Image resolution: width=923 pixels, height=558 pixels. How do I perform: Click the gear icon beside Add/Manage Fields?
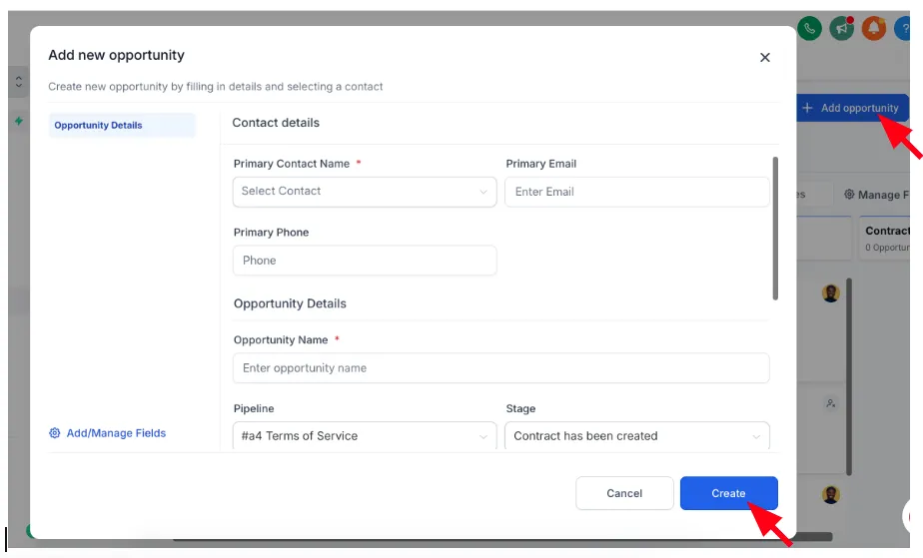tap(55, 433)
